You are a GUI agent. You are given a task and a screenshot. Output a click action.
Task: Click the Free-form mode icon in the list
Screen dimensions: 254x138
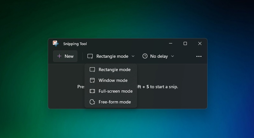tap(92, 102)
